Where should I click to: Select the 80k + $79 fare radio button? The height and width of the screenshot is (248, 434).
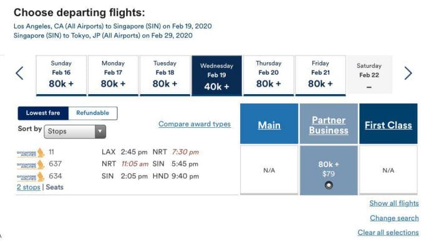[x=329, y=185]
